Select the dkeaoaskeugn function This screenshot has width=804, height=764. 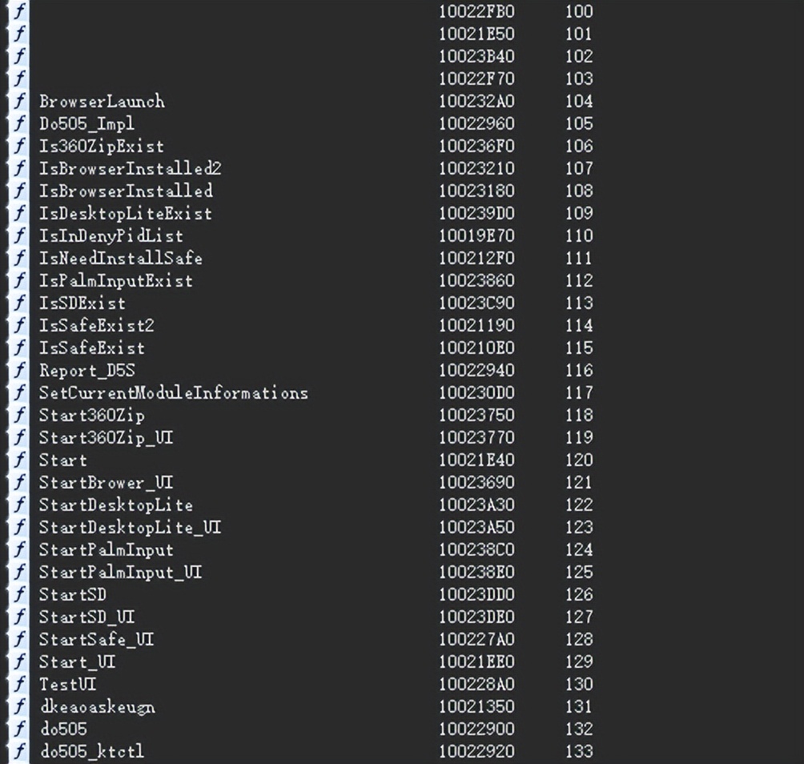98,706
